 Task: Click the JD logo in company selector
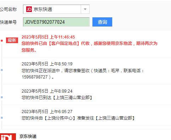pyautogui.click(x=29, y=9)
